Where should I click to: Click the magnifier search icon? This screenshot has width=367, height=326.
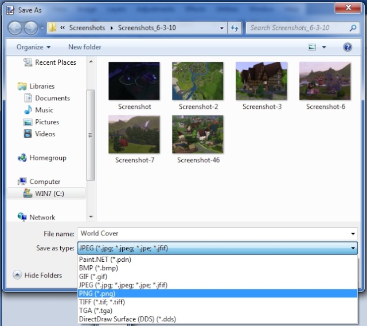[353, 28]
